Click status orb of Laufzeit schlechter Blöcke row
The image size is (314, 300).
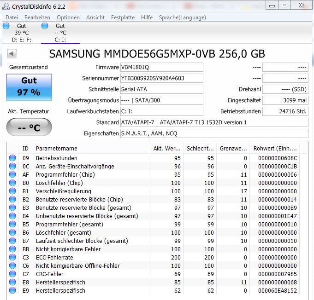pyautogui.click(x=12, y=241)
